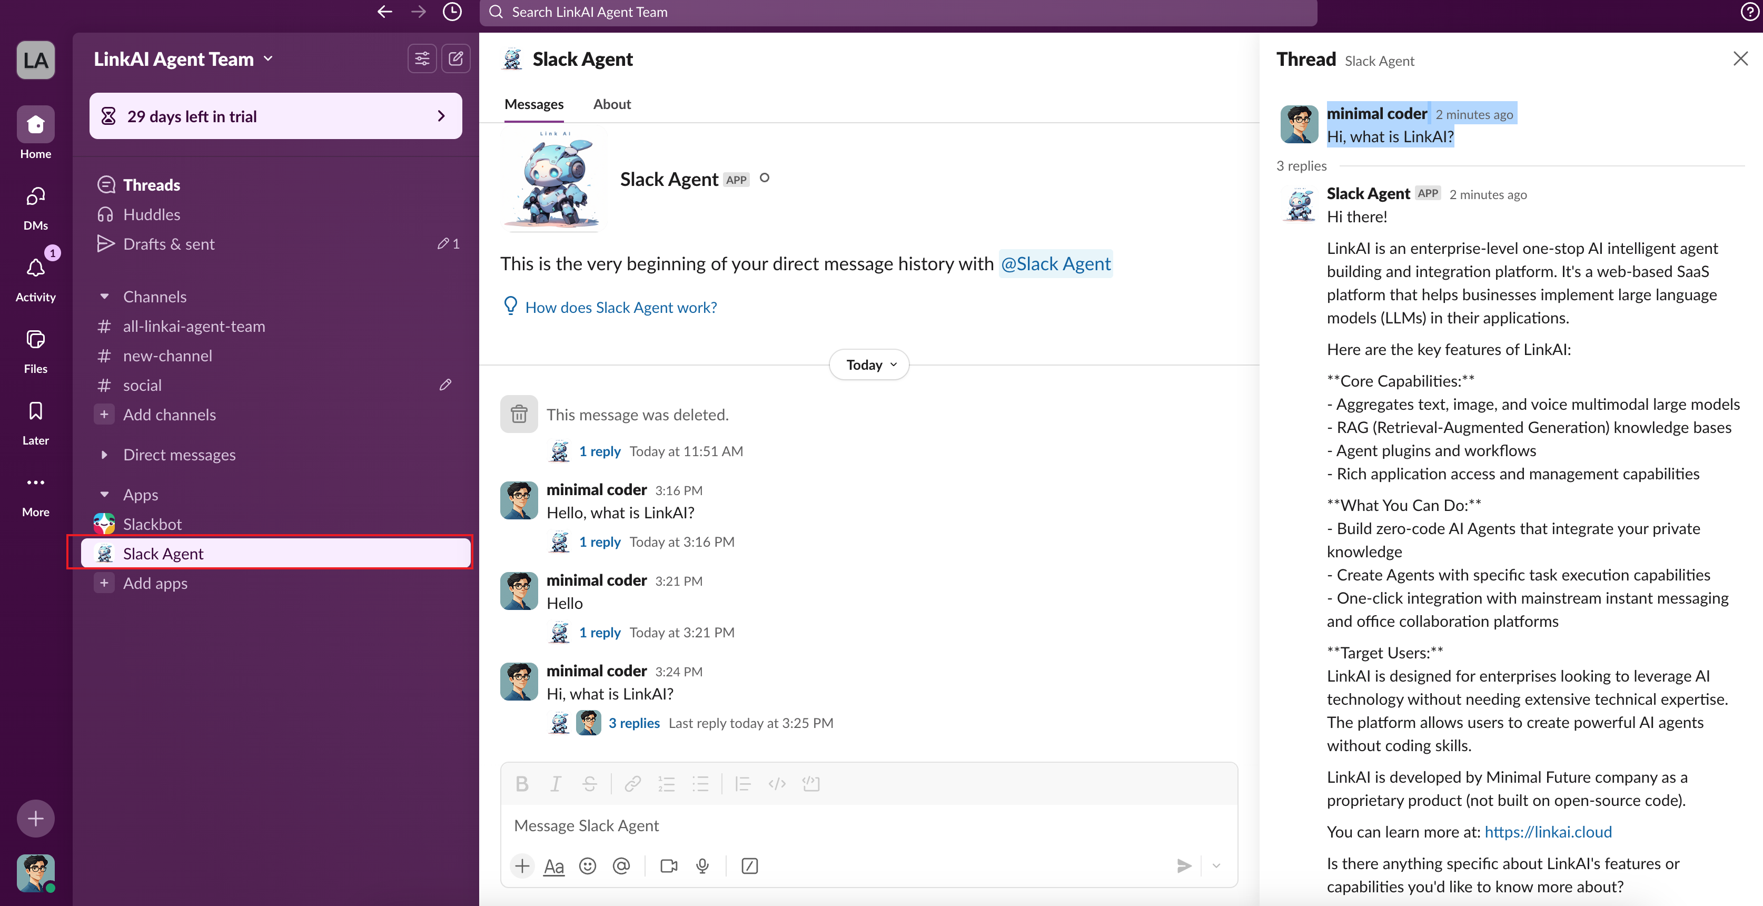Viewport: 1763px width, 906px height.
Task: Open 1 reply thread from 3:16 PM
Action: [x=600, y=541]
